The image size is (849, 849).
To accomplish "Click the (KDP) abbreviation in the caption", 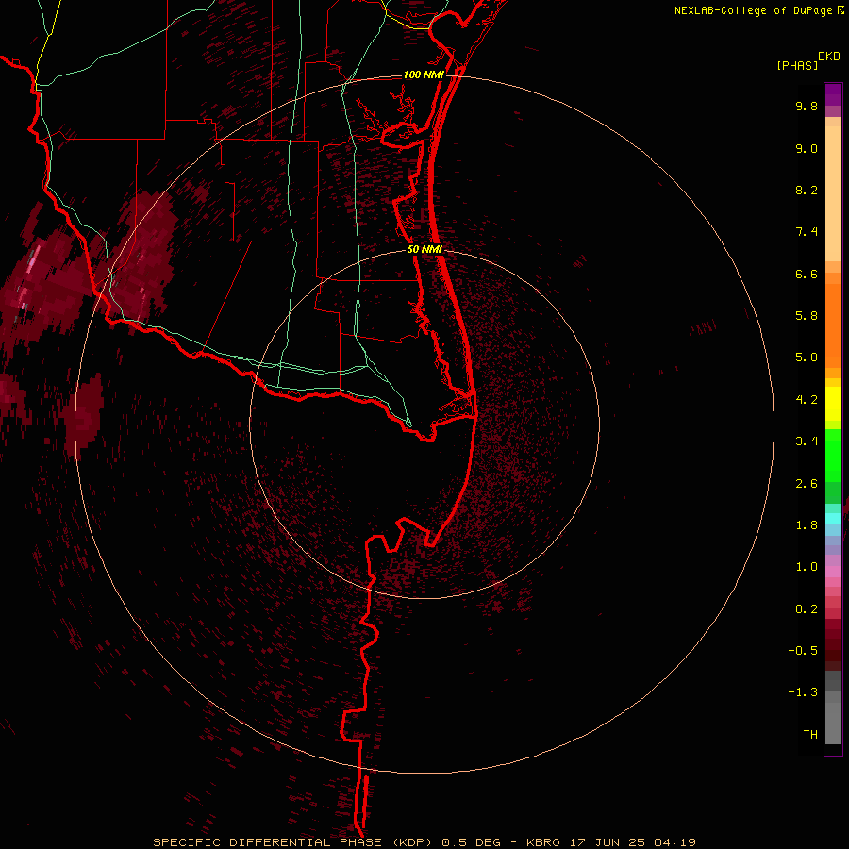I will (414, 842).
